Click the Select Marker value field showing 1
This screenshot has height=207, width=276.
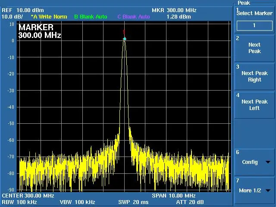254,25
